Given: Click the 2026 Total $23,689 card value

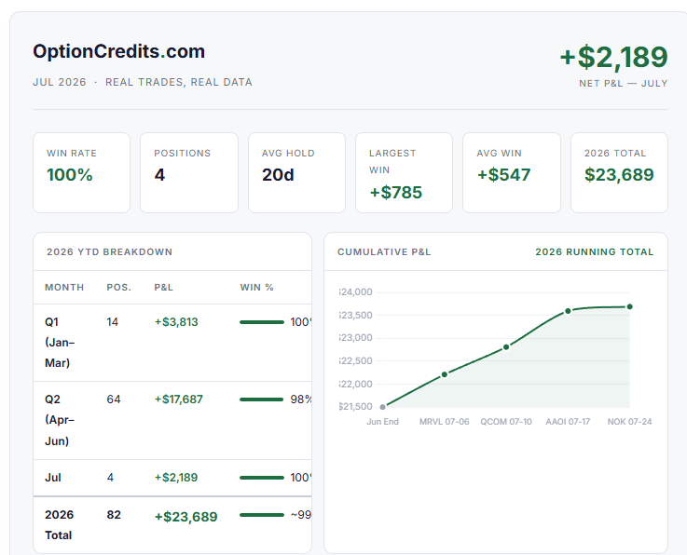Looking at the screenshot, I should click(619, 175).
